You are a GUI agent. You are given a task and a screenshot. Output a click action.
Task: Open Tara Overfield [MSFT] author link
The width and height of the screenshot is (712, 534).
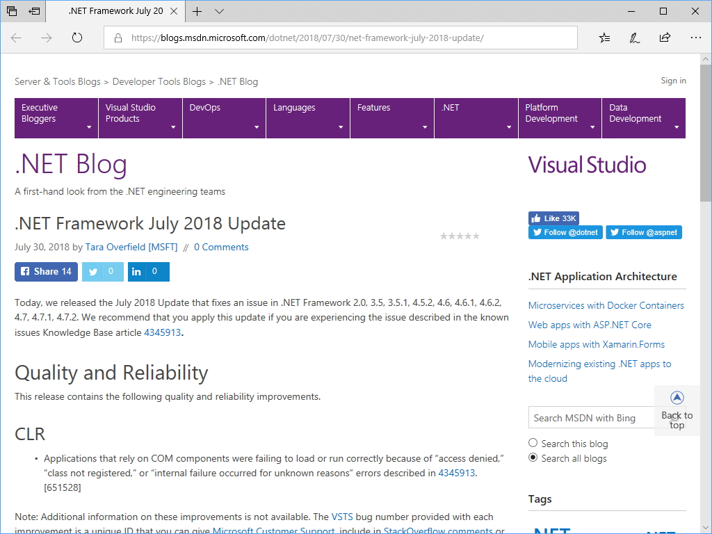(131, 247)
